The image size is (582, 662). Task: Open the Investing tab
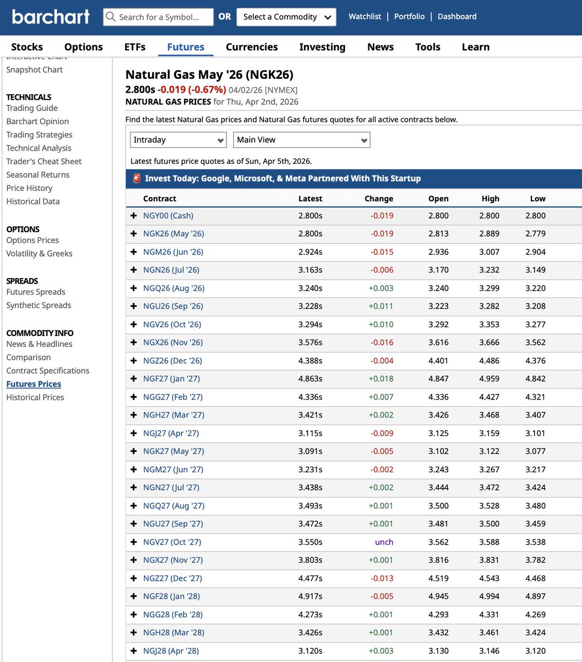322,47
